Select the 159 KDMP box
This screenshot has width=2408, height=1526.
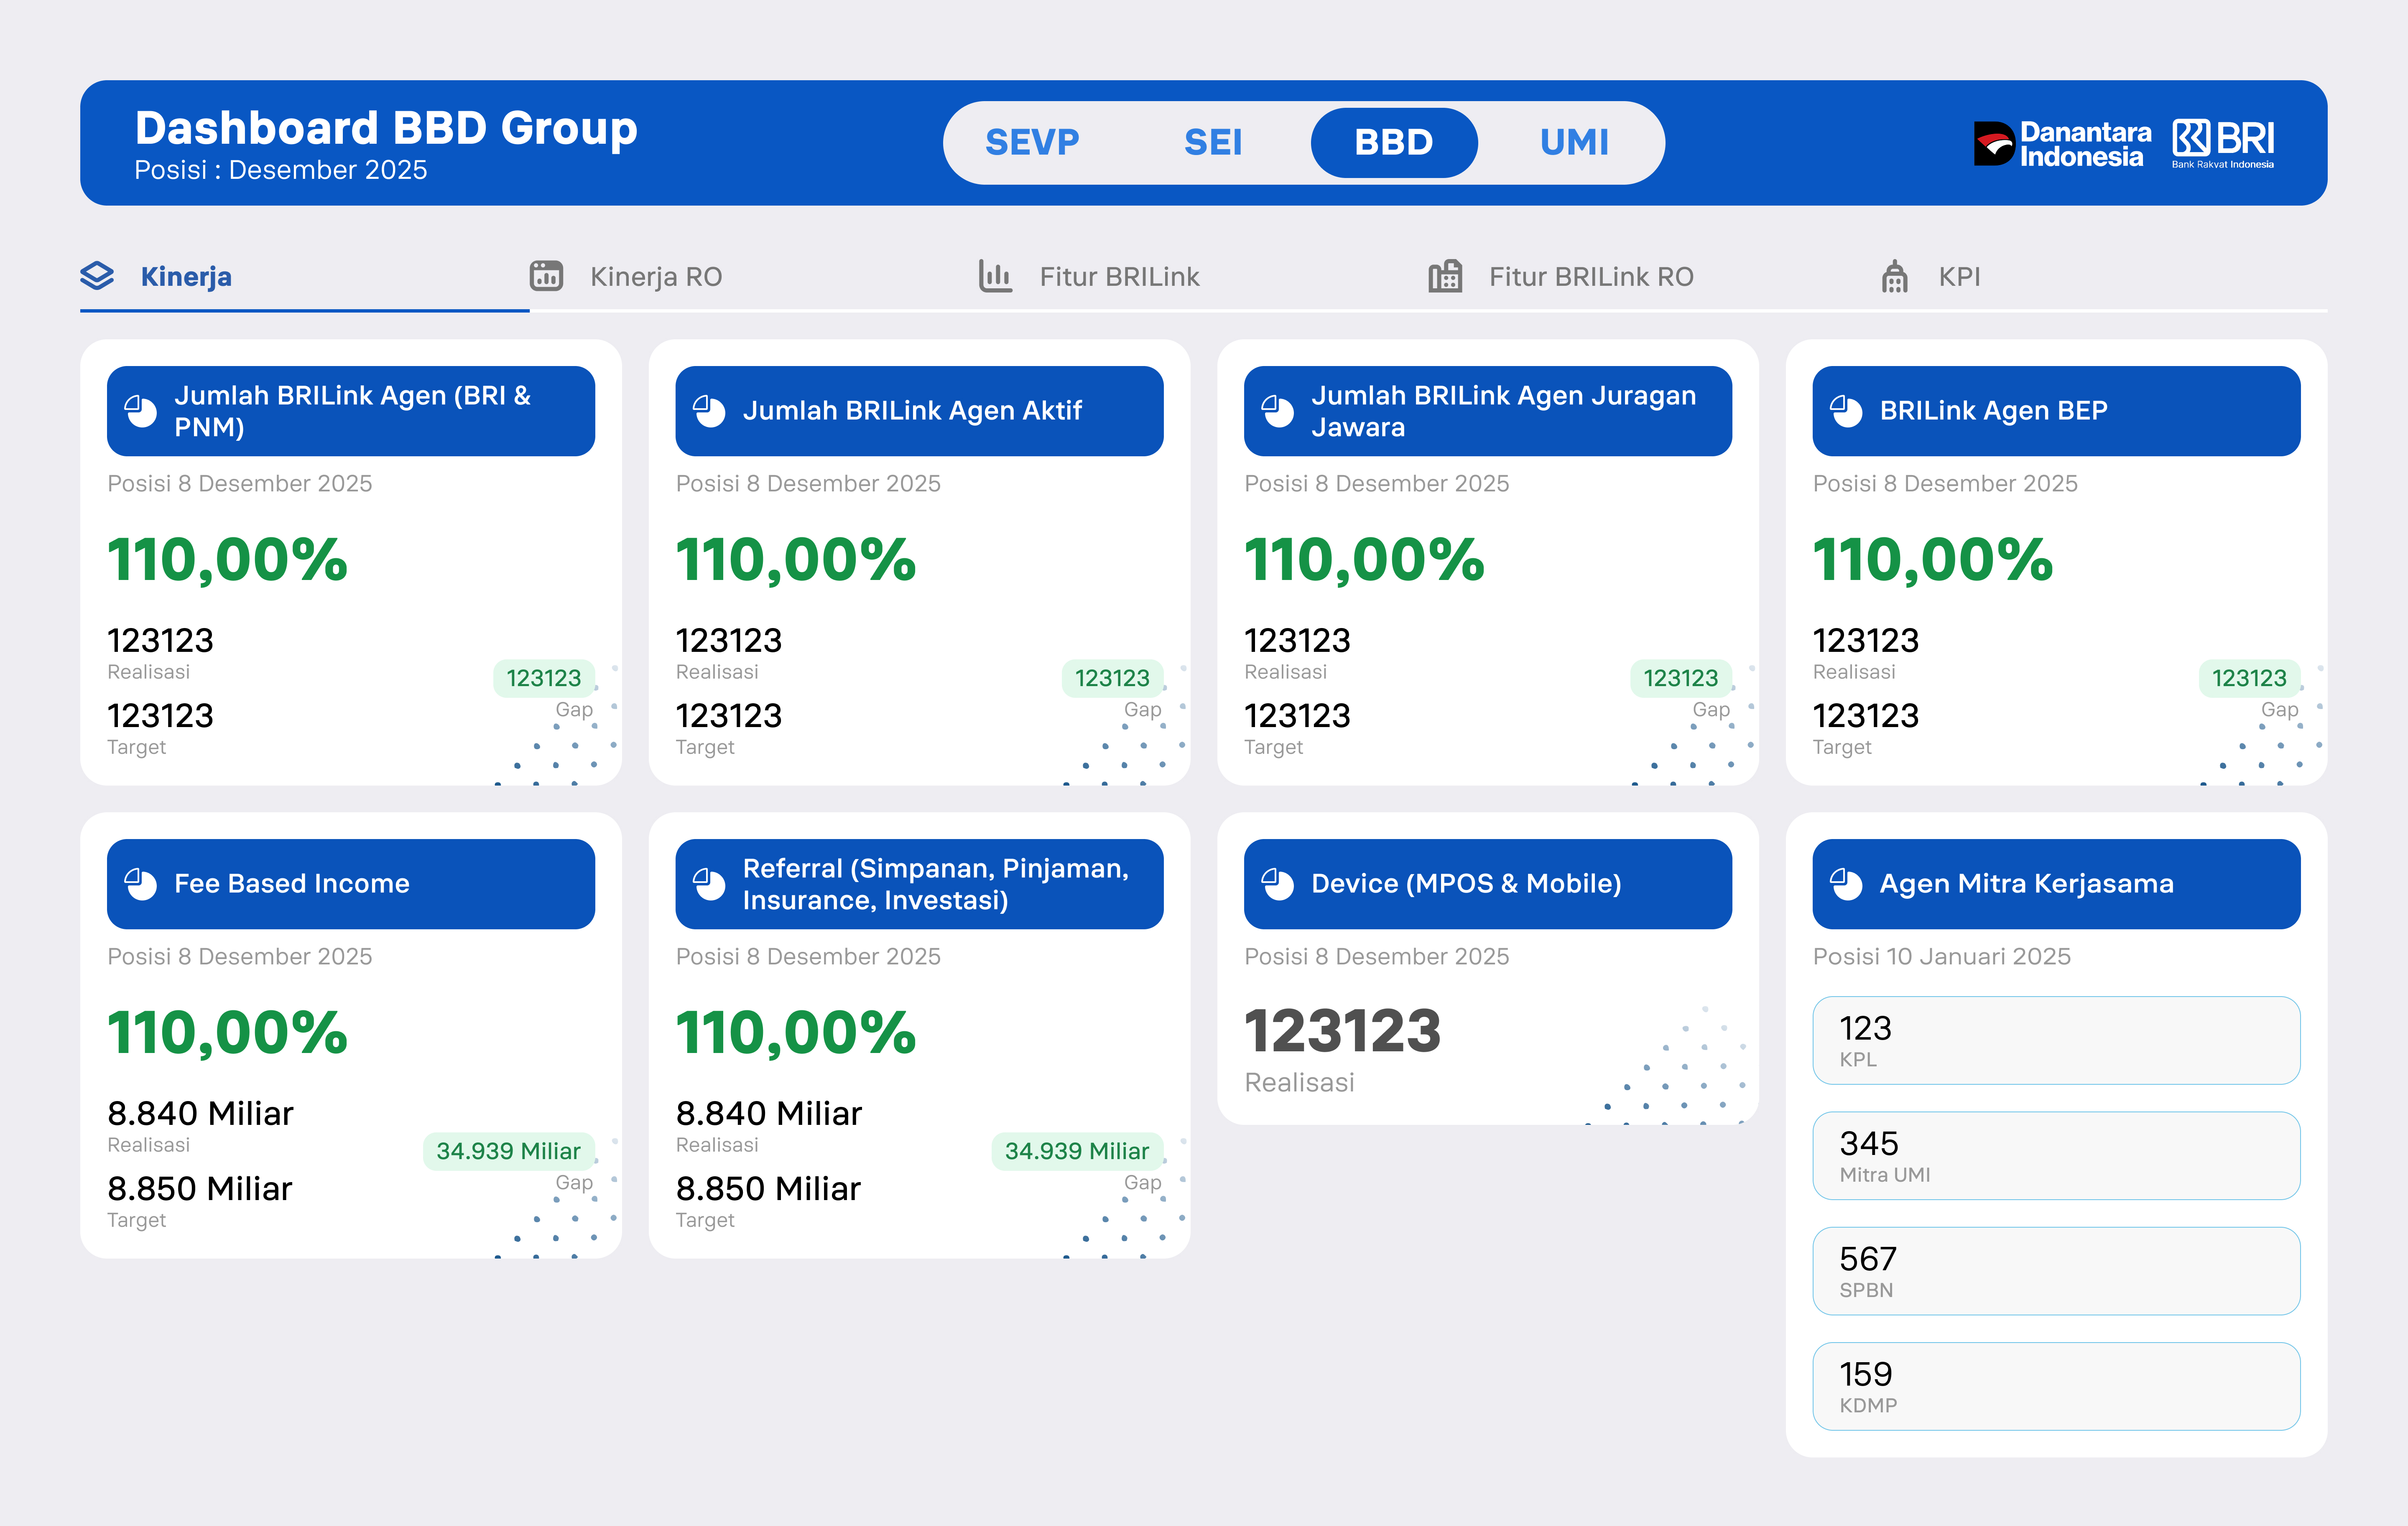(2056, 1386)
